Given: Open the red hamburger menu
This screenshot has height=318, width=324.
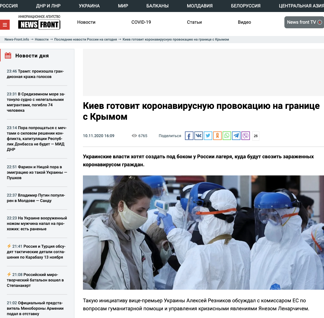Looking at the screenshot, I should click(5, 25).
